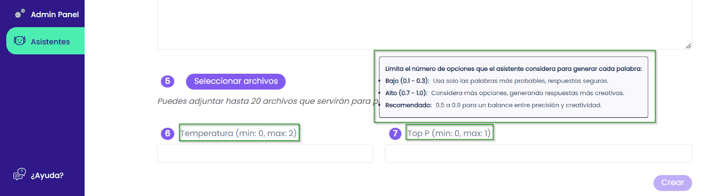Click the step 6 number badge
Viewport: 708px width, 196px height.
pos(167,133)
